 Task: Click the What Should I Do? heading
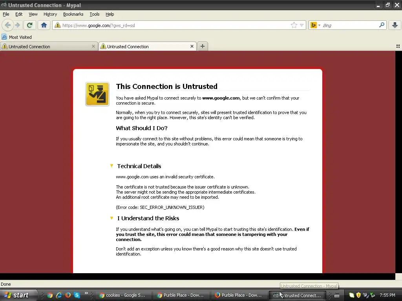[x=141, y=128]
